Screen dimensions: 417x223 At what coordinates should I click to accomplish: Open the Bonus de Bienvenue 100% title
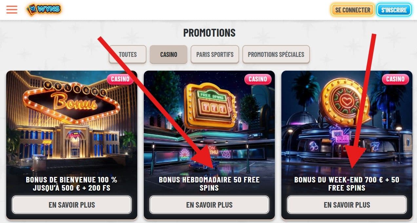pos(72,184)
